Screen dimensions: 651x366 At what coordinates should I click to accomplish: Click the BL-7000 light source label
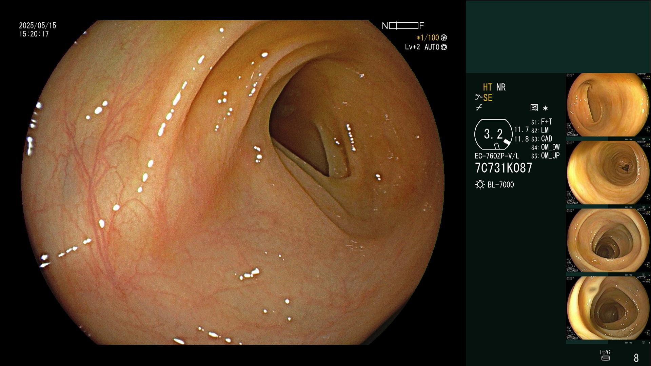click(x=501, y=185)
